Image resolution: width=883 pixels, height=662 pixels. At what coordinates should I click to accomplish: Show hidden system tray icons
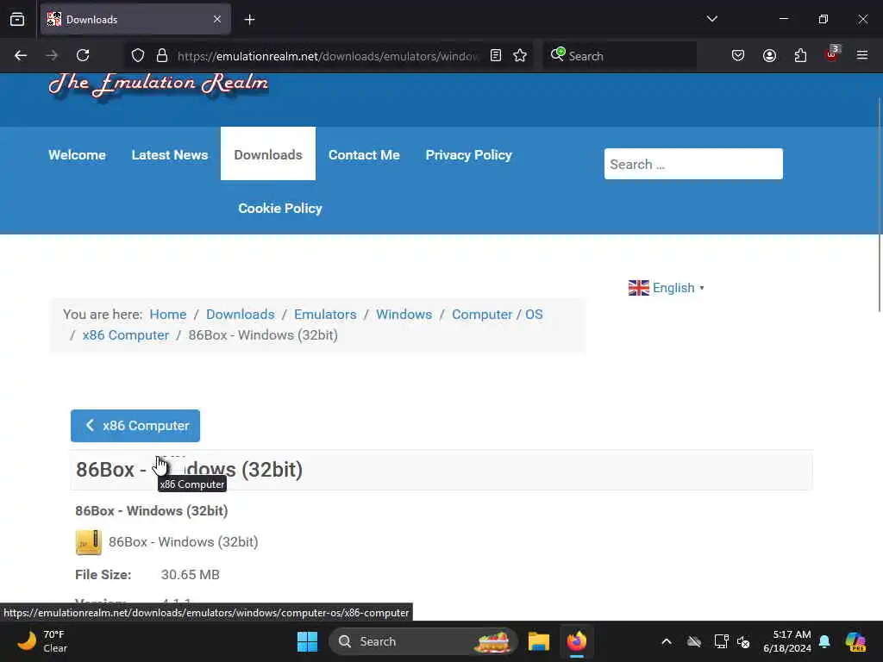[667, 641]
